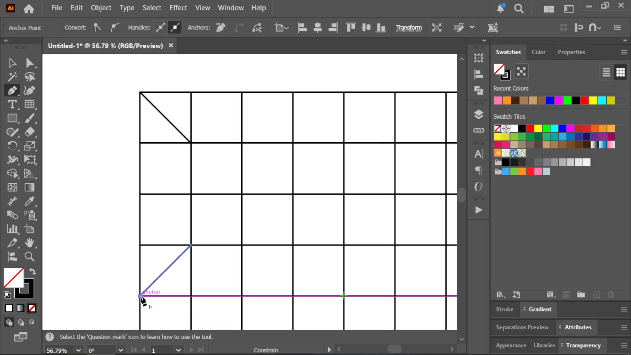Open the rotation angle dropdown
Viewport: 631px width, 355px height.
(x=121, y=350)
